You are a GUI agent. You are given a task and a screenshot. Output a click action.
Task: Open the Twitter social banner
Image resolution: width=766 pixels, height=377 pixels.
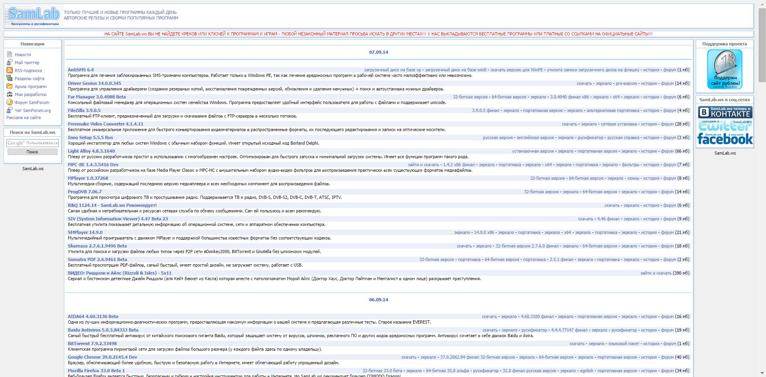pyautogui.click(x=725, y=126)
